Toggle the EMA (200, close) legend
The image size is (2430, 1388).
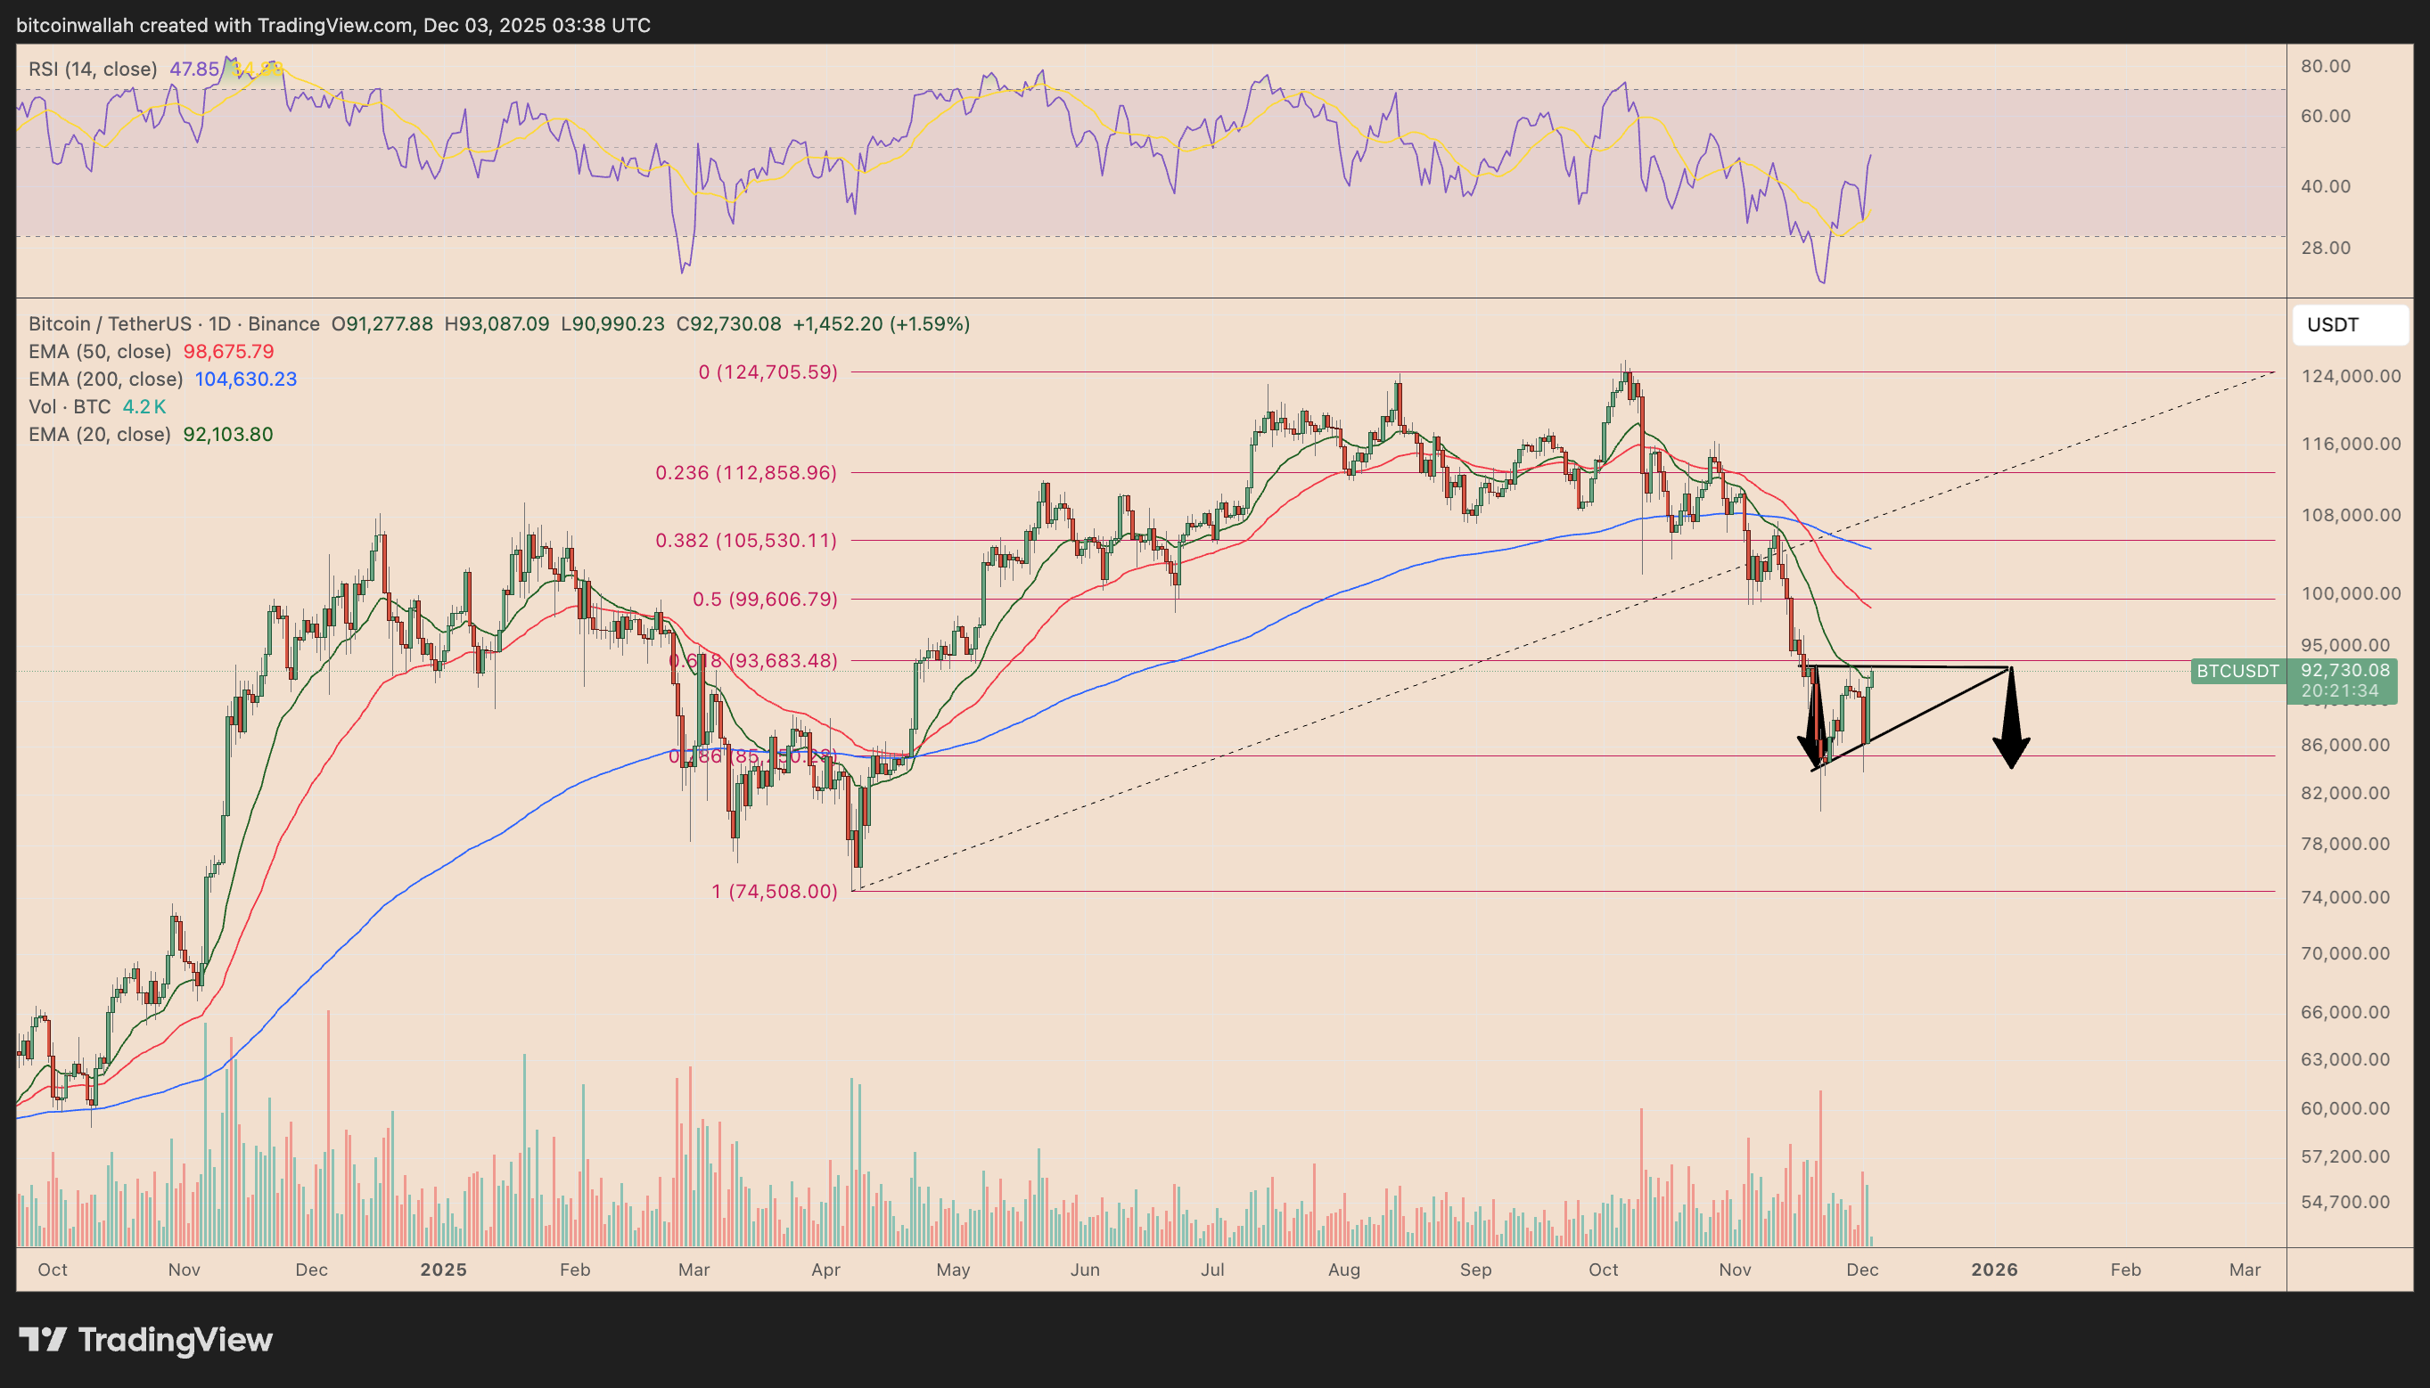(105, 380)
